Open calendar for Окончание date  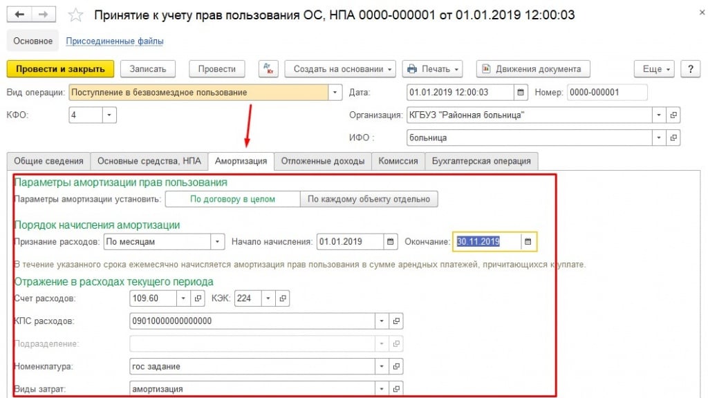point(528,242)
